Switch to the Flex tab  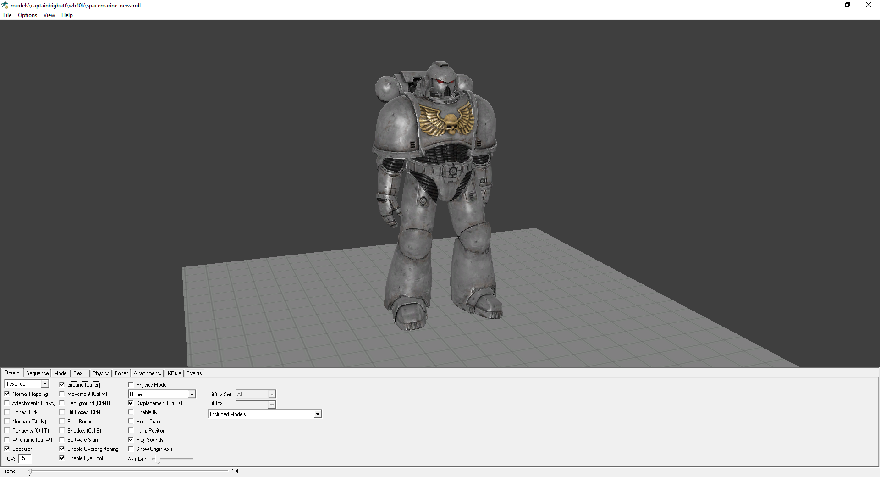tap(78, 373)
